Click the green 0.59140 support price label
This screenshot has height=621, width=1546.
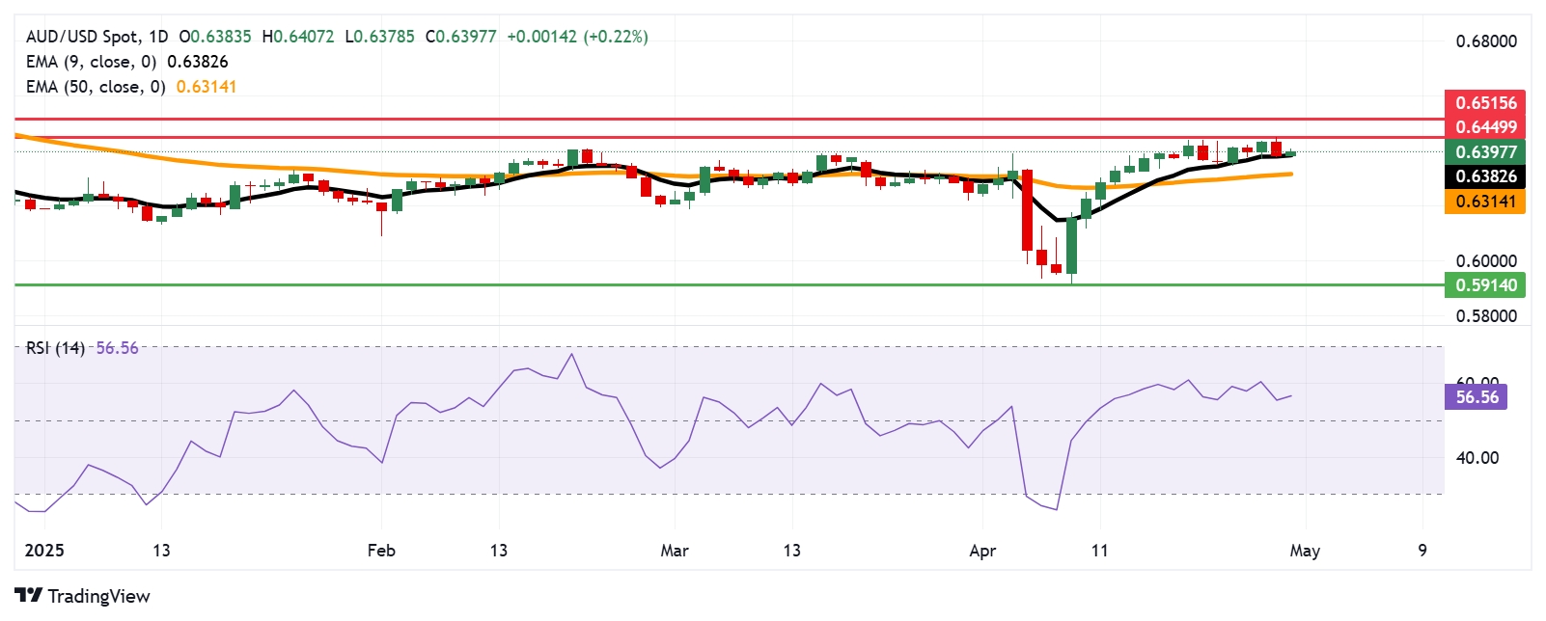click(1485, 284)
